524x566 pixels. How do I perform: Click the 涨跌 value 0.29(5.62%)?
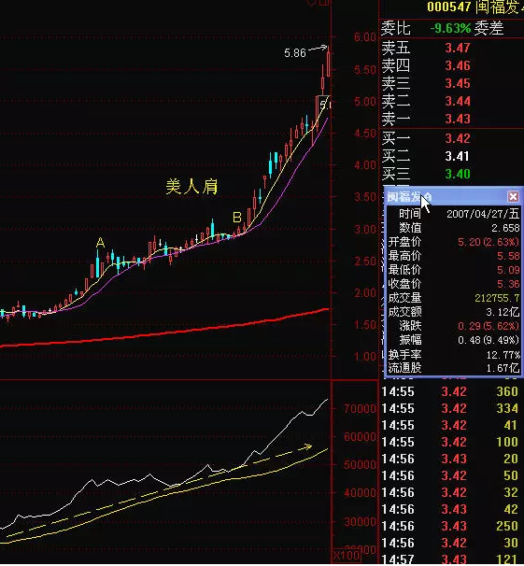click(489, 326)
